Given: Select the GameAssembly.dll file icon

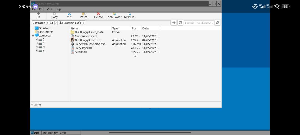Looking at the screenshot, I should point(72,36).
